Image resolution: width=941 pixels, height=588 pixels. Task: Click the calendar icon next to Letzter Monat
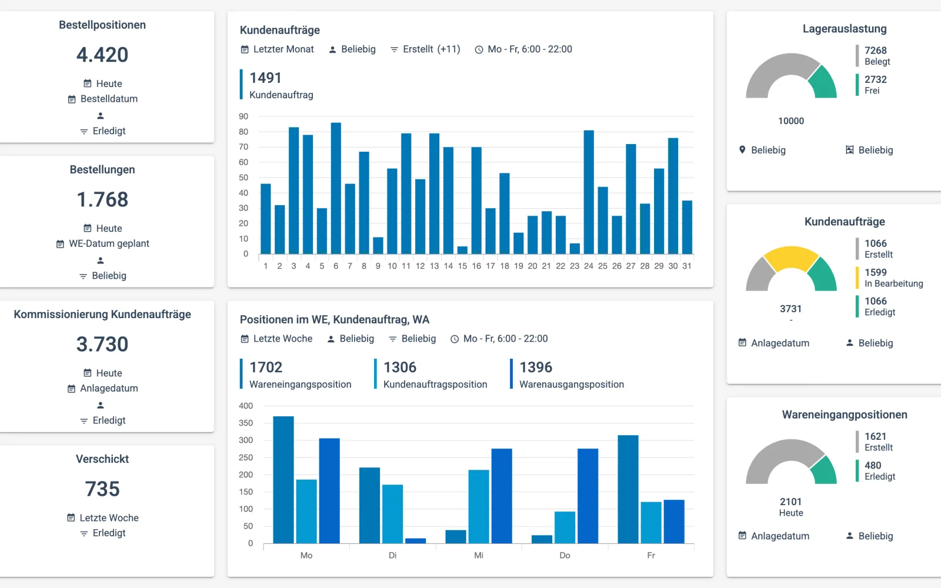[x=245, y=49]
